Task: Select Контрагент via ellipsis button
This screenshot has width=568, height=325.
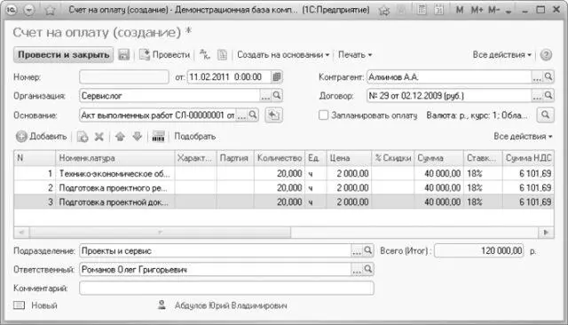Action: (537, 77)
